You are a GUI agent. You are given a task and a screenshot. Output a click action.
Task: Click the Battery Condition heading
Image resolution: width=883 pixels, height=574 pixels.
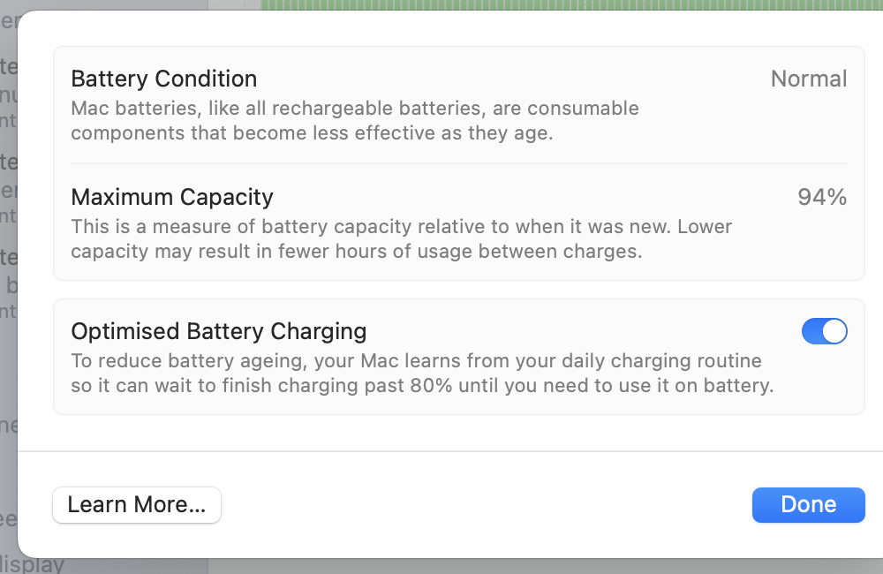pyautogui.click(x=164, y=79)
